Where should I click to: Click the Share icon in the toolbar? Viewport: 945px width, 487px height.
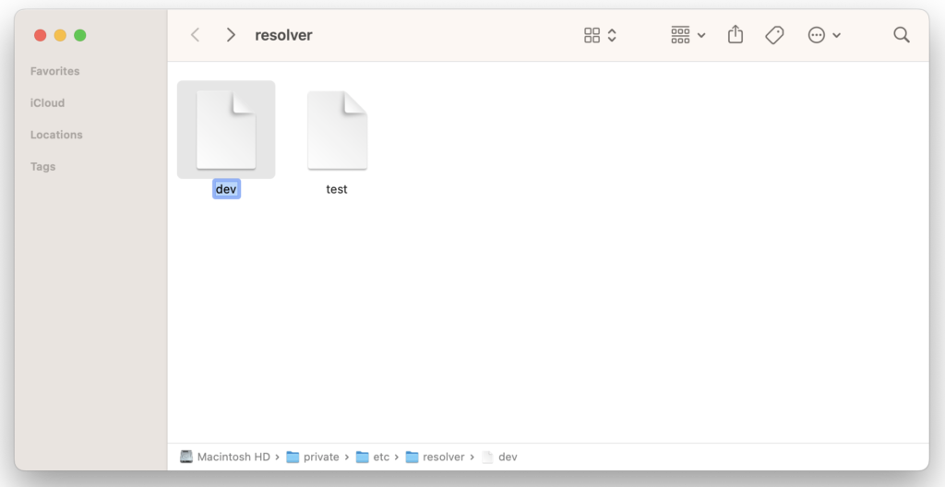tap(736, 34)
